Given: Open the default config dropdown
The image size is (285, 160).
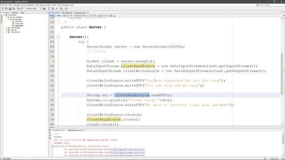Looking at the screenshot, I should coord(33,8).
